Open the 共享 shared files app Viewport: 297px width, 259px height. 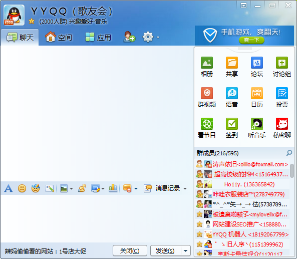[232, 67]
